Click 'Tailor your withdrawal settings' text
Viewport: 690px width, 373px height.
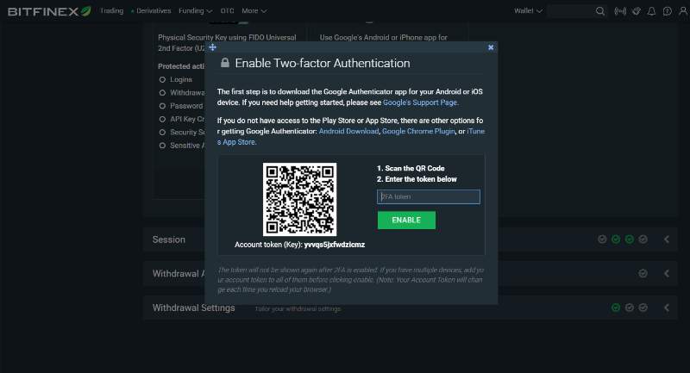click(x=298, y=309)
